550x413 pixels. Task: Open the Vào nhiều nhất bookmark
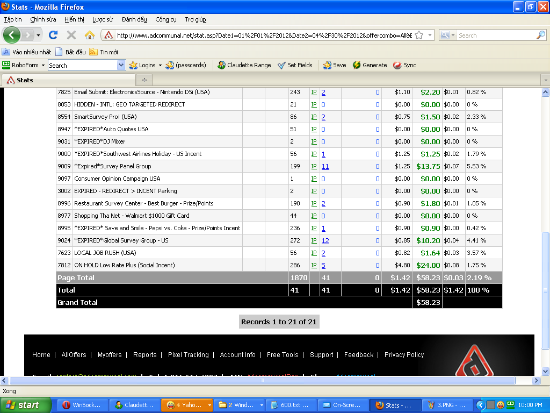[27, 52]
